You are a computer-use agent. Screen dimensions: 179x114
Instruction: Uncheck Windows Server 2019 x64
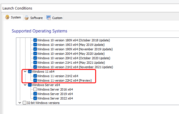pyautogui.click(x=35, y=94)
